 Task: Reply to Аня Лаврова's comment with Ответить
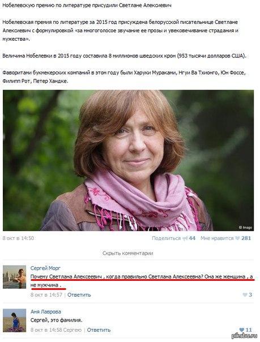pyautogui.click(x=99, y=330)
